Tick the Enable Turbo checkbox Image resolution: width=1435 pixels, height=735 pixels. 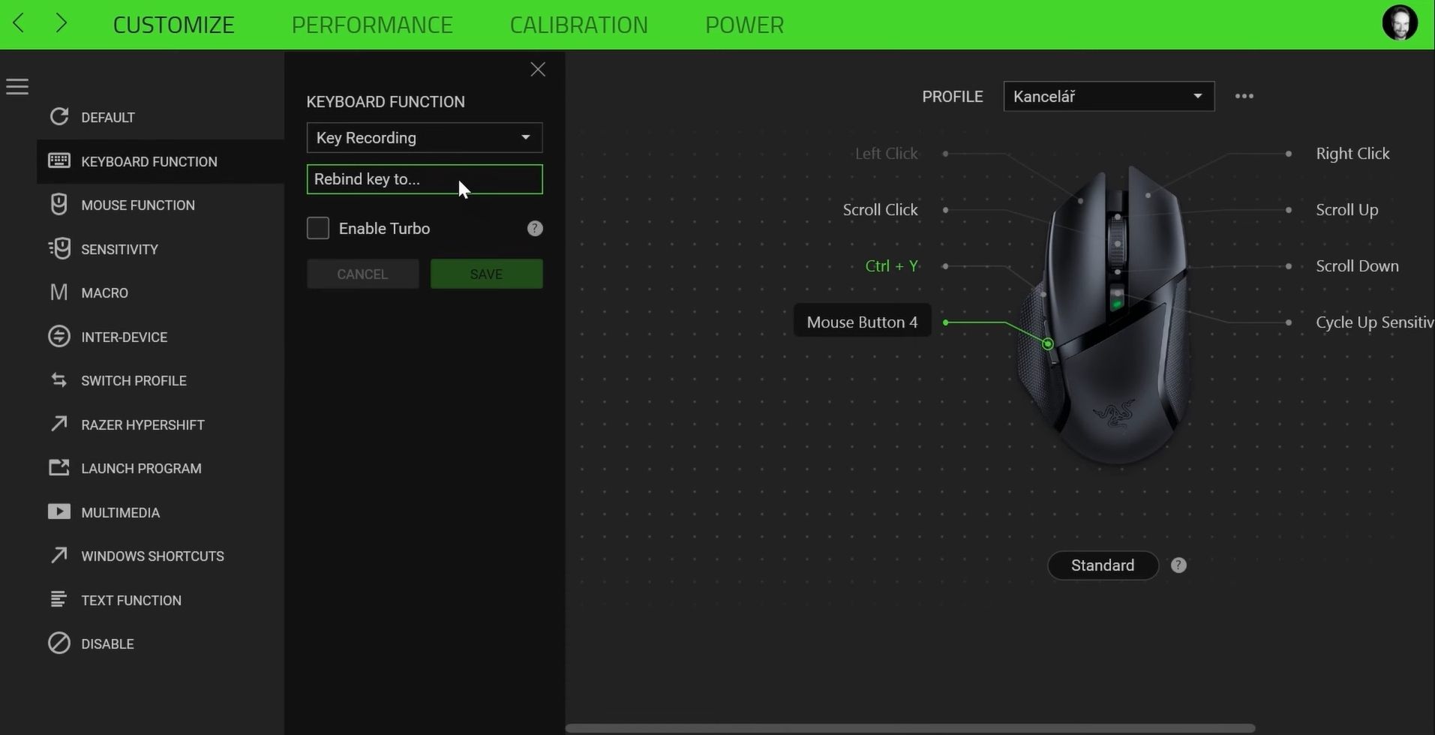(318, 228)
